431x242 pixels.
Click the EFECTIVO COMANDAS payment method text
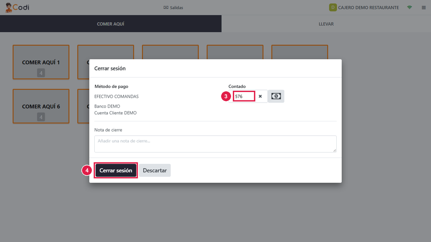click(117, 97)
